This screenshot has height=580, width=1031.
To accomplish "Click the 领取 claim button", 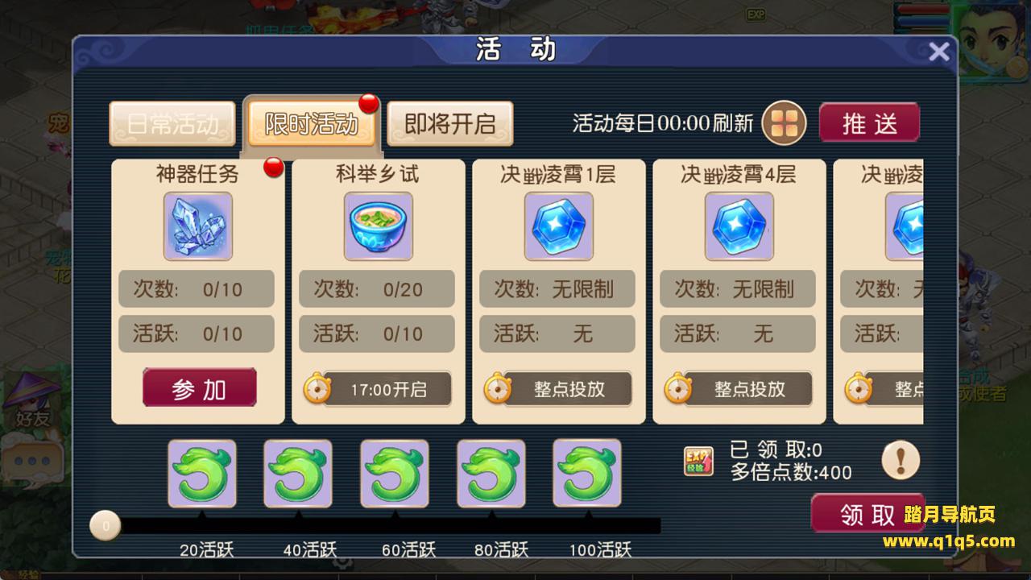I will tap(867, 514).
